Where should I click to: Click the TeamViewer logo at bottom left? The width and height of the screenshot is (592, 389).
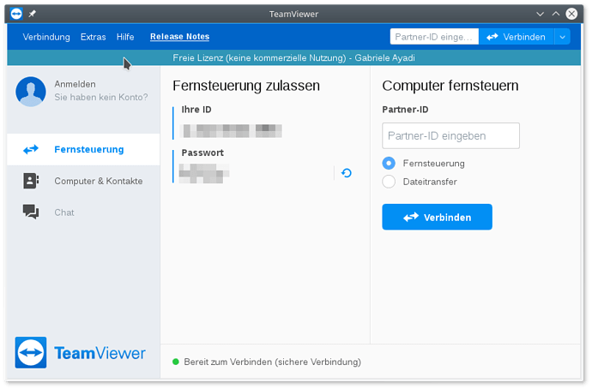pos(80,353)
